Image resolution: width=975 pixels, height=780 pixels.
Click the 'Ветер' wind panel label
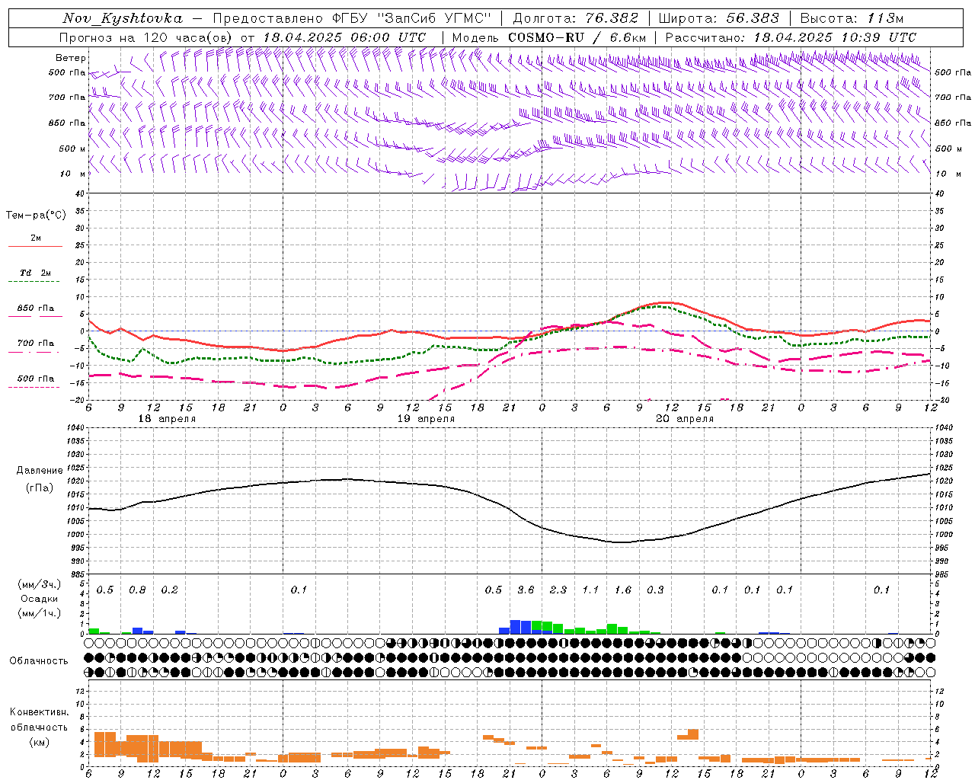point(70,58)
